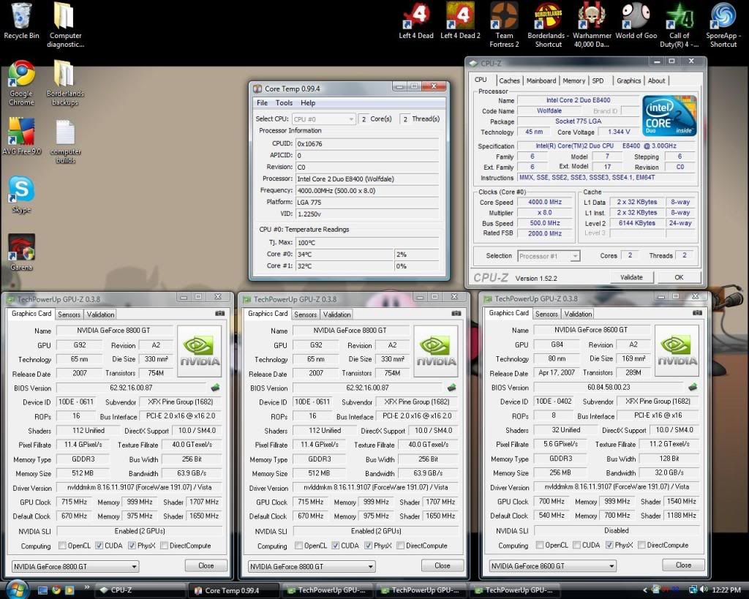Screen dimensions: 749x599
Task: Open the Processor #1 Selection dropdown in CPU-Z
Action: 549,256
